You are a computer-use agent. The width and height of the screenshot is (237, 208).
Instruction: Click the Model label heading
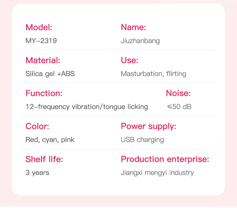(39, 28)
